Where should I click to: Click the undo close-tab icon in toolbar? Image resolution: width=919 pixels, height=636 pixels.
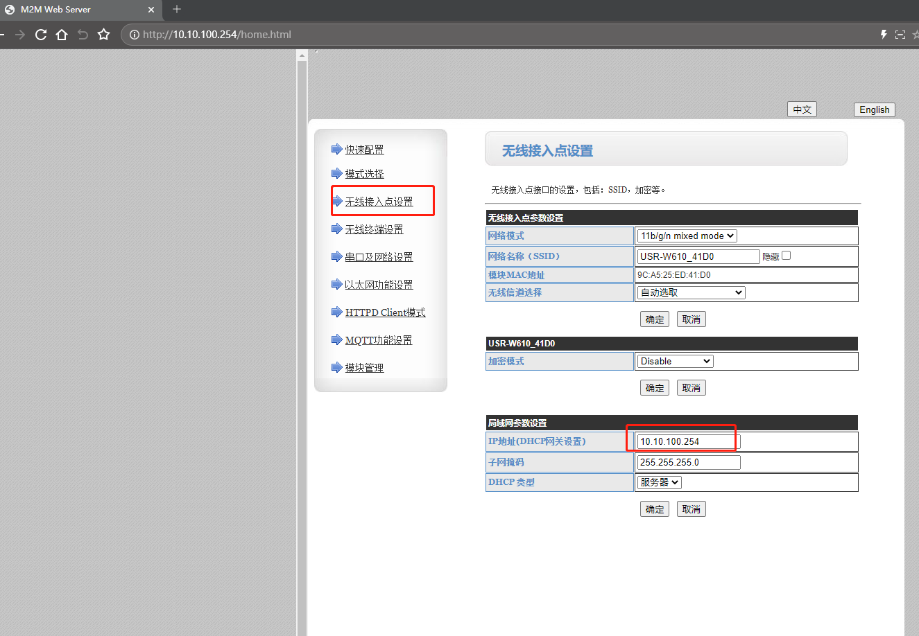tap(83, 35)
